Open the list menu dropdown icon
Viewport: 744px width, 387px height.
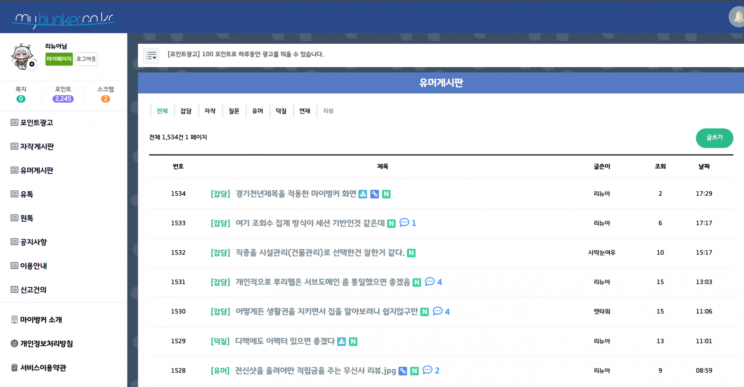pyautogui.click(x=151, y=55)
